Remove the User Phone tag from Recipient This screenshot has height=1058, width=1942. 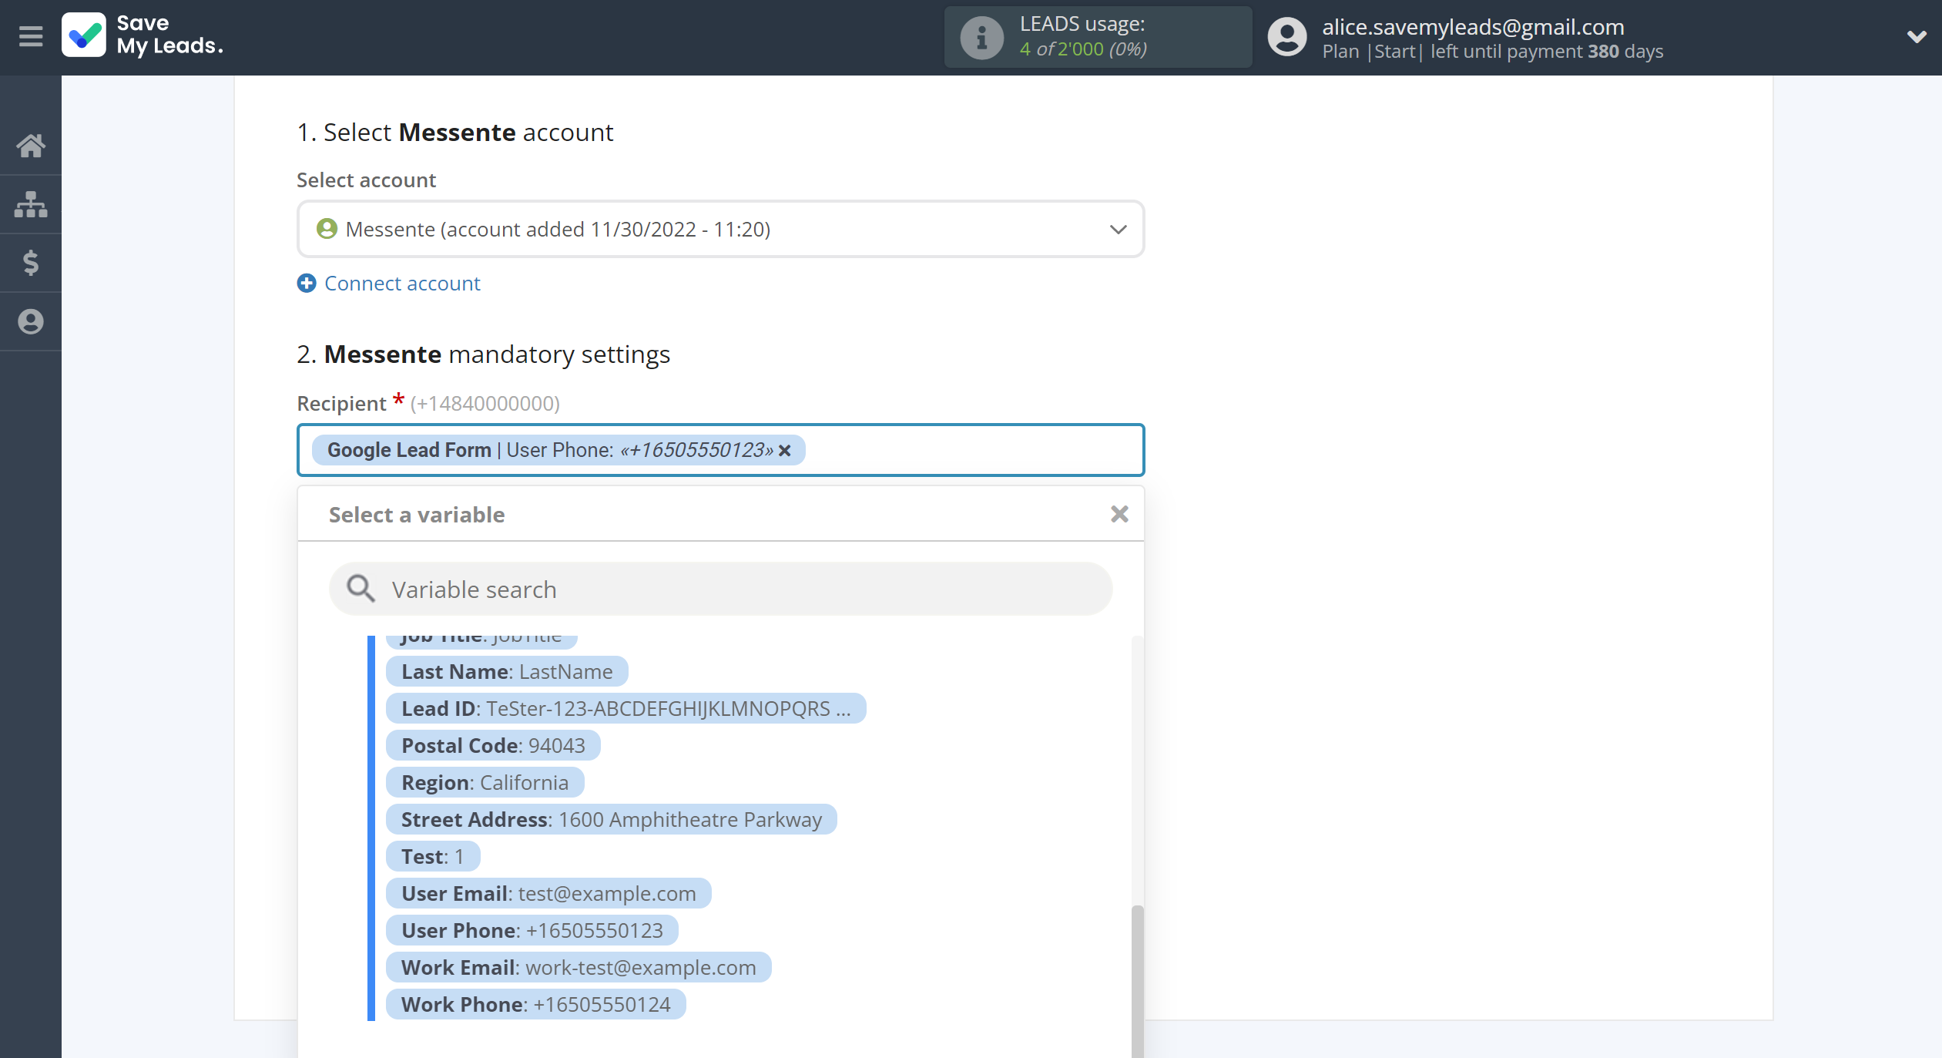[x=785, y=451]
